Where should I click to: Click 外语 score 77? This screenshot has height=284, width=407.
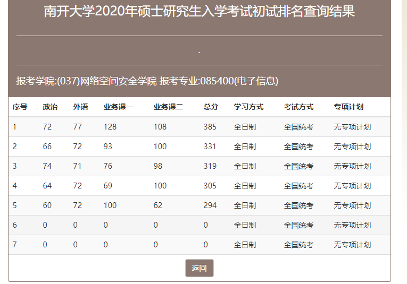(77, 126)
